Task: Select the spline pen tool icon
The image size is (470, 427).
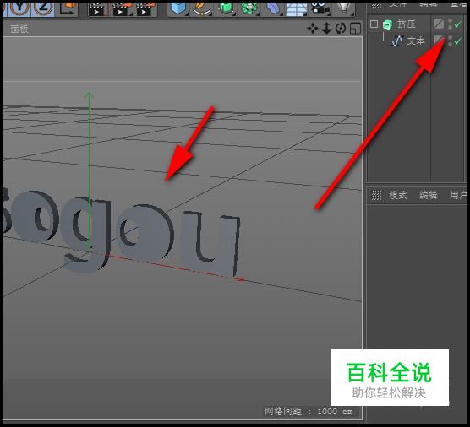Action: (x=202, y=8)
